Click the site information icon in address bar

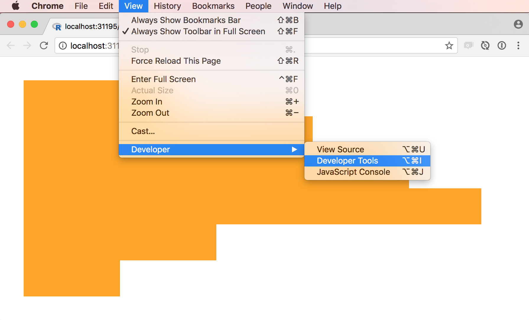click(x=63, y=45)
